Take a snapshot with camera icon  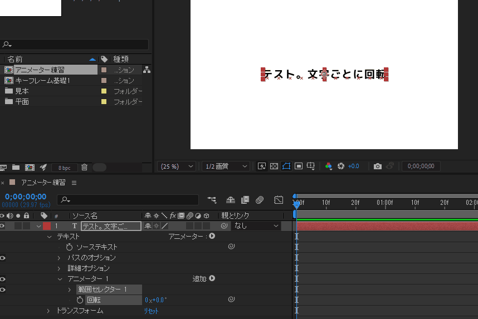click(x=377, y=166)
